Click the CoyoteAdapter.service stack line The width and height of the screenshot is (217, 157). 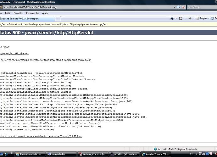pyautogui.click(x=58, y=111)
